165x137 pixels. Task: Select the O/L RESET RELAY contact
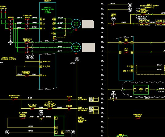point(23,118)
